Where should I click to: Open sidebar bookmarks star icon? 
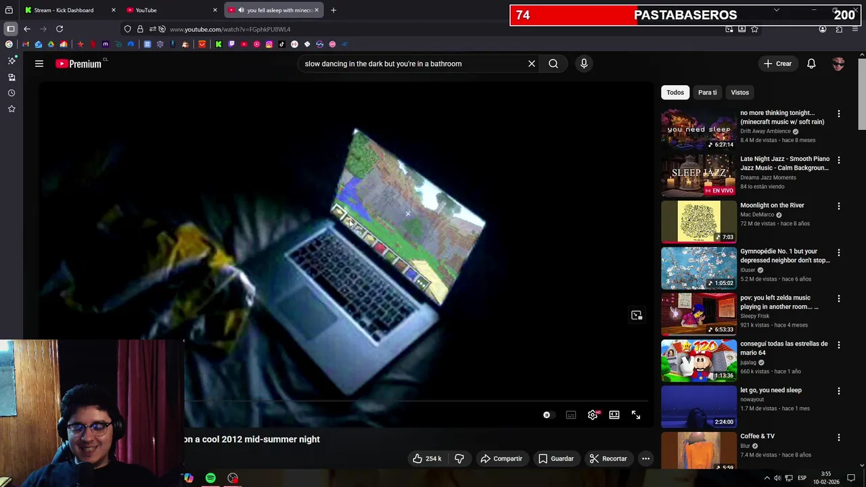(x=12, y=109)
